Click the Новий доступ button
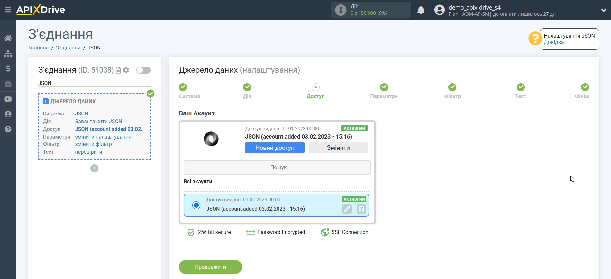The image size is (611, 279). point(275,148)
